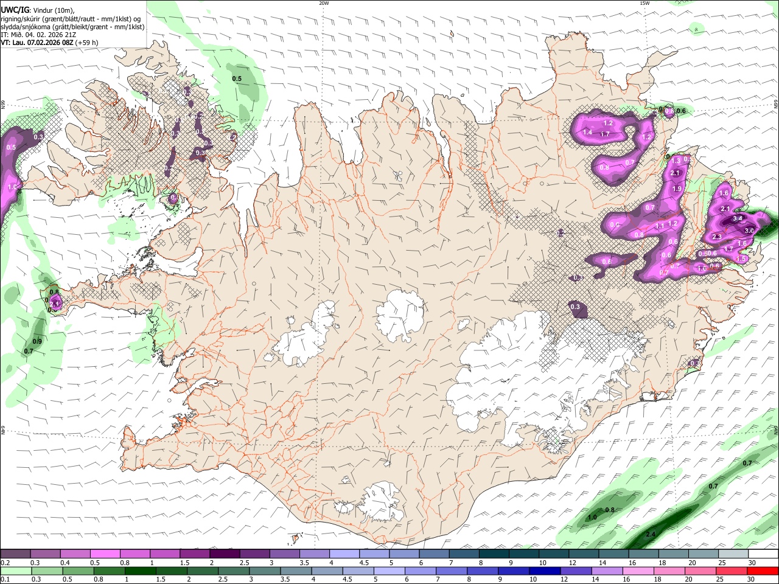Click the "20W" longitude label
Image resolution: width=779 pixels, height=584 pixels.
tap(324, 3)
